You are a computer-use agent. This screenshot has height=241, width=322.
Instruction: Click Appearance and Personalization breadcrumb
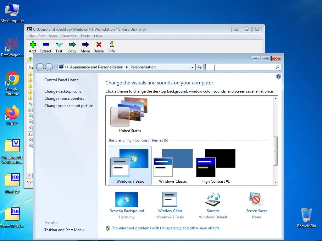coord(97,67)
